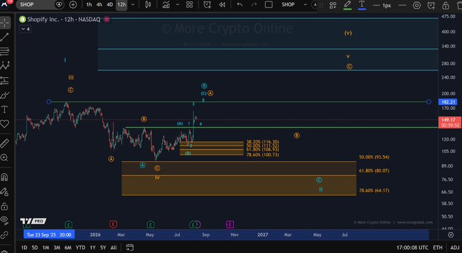Set date range to 1Y
462x253 pixels.
92,248
